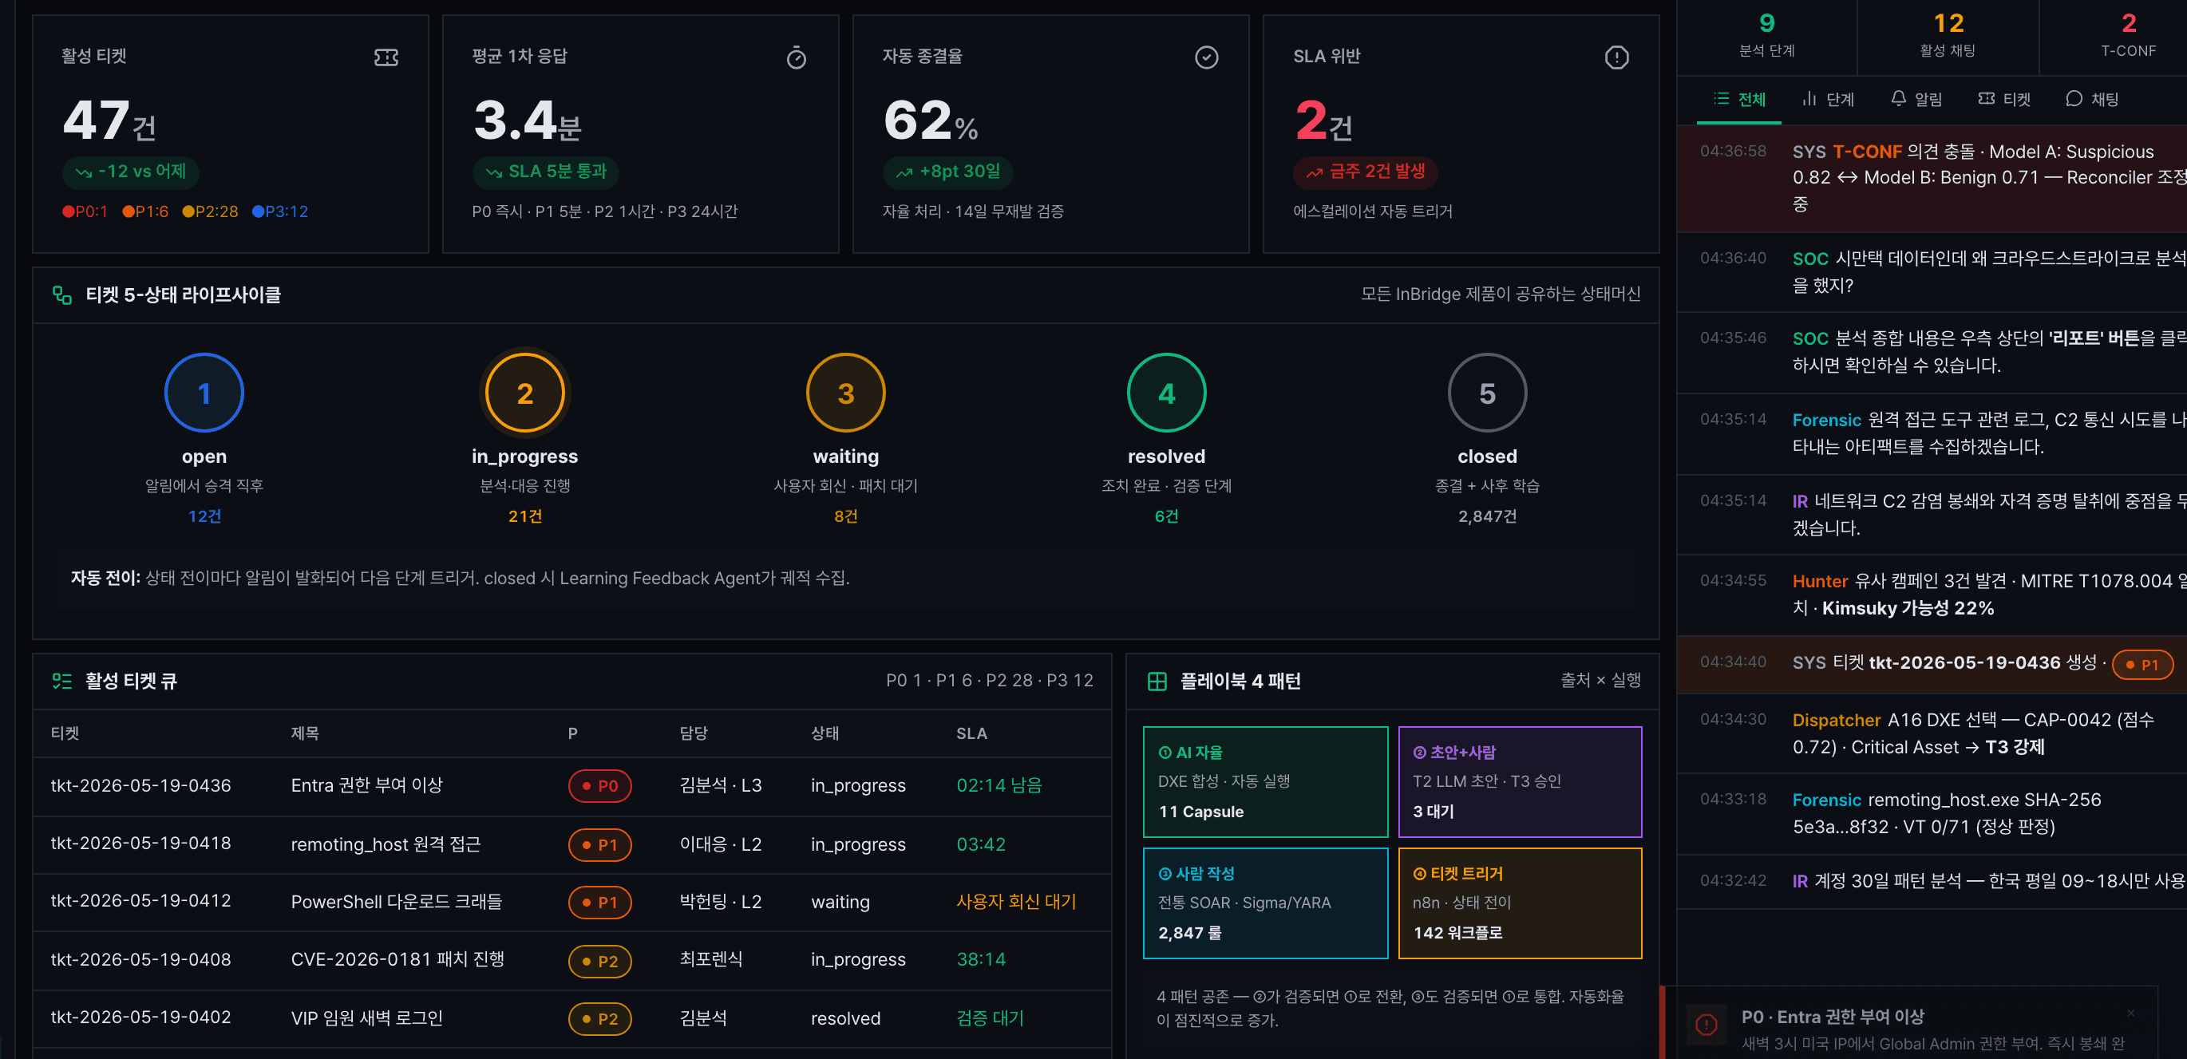Click the ticket icon in 활성 티켓 card

point(386,57)
